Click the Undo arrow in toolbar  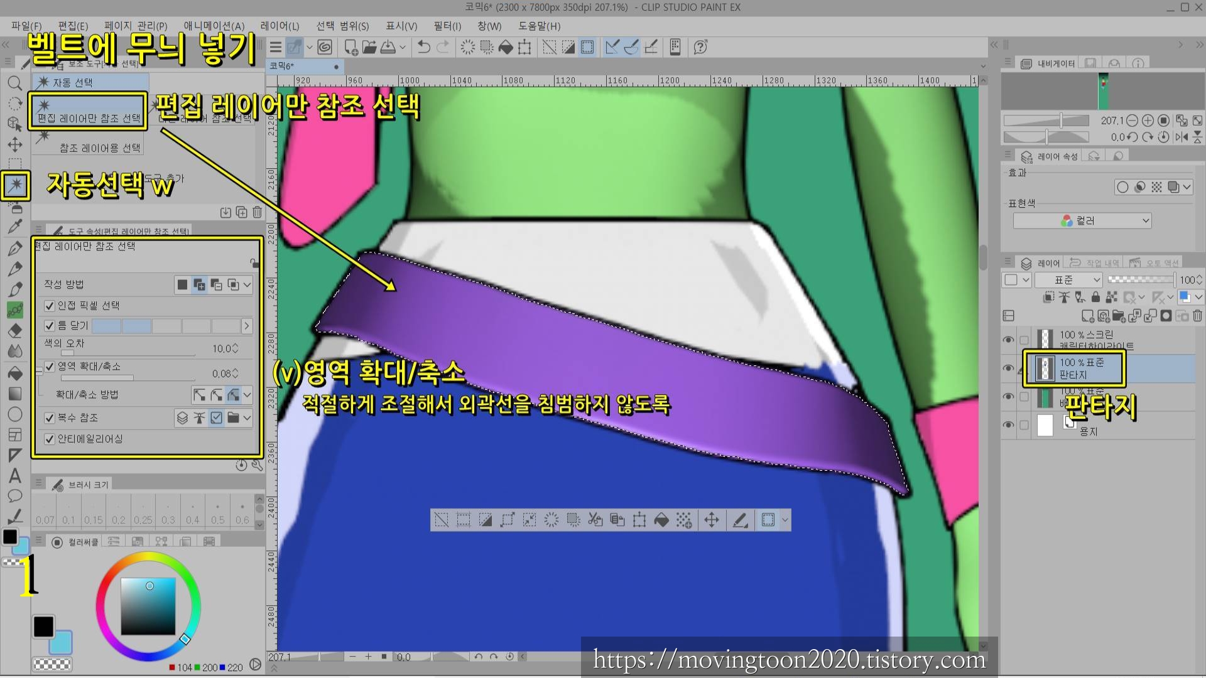(424, 47)
